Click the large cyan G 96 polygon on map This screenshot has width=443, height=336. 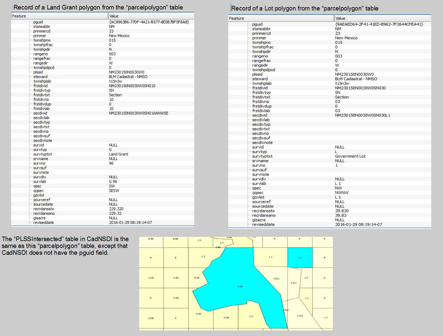point(240,281)
